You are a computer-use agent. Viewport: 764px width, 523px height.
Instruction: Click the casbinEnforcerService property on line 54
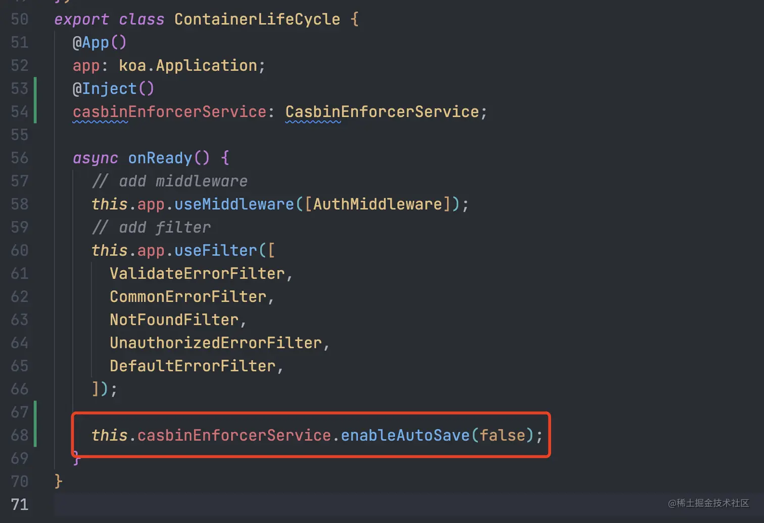(x=169, y=112)
